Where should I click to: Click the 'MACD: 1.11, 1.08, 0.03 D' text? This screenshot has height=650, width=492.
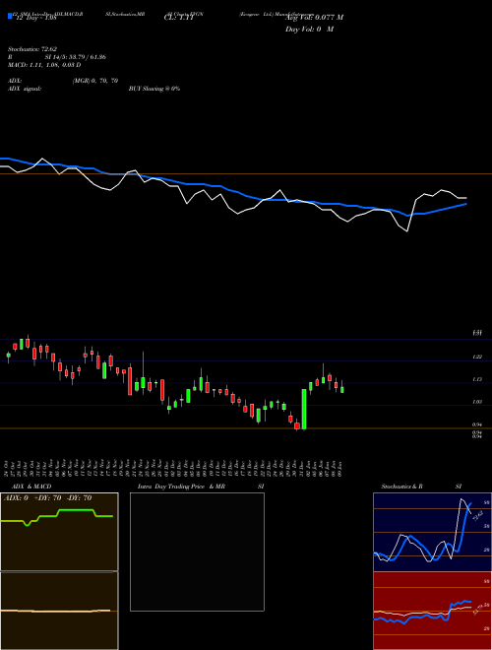(44, 65)
